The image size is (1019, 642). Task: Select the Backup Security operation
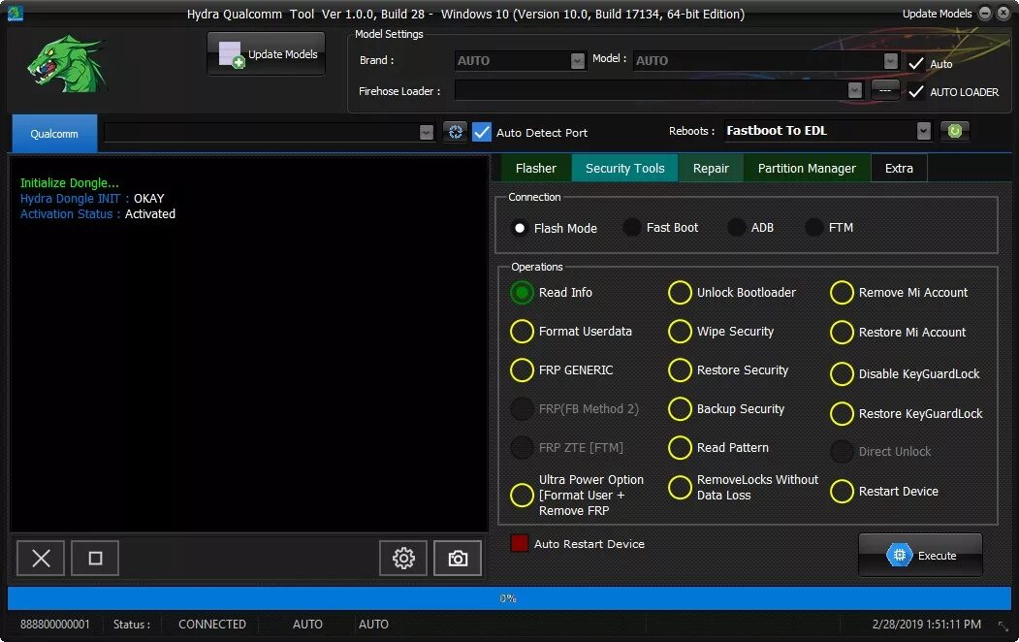click(680, 409)
